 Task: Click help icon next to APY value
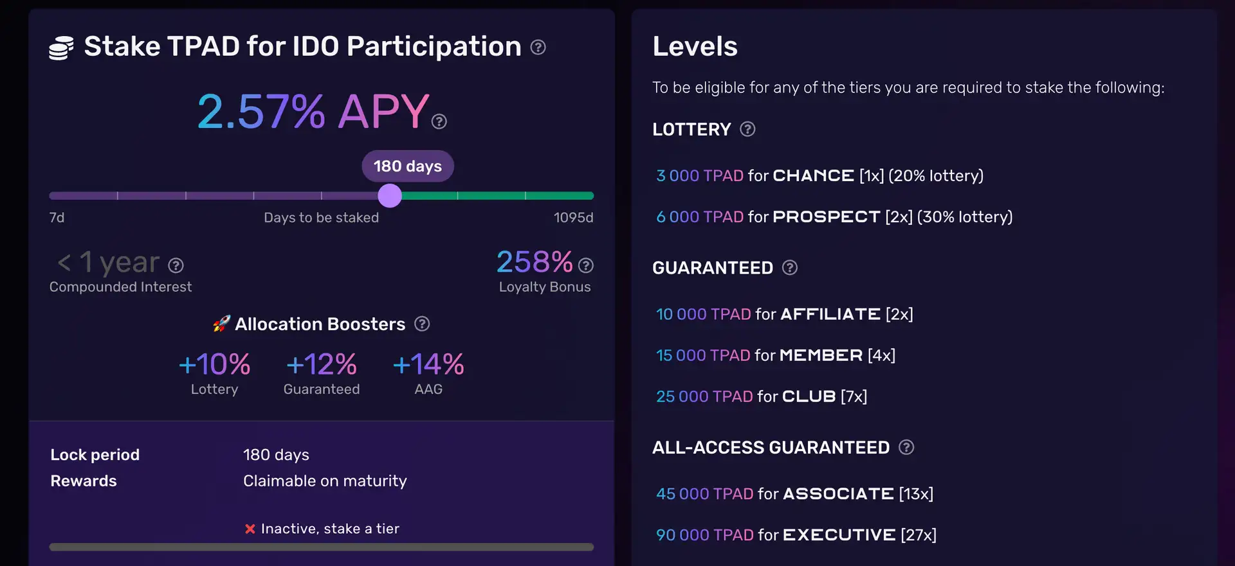click(x=439, y=121)
